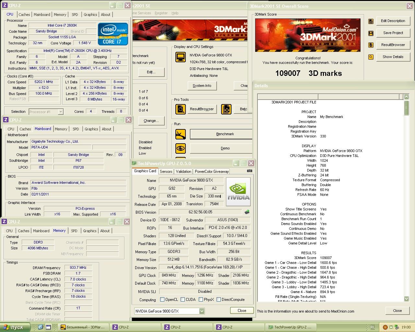Click the Demo eye icon

coord(180,148)
